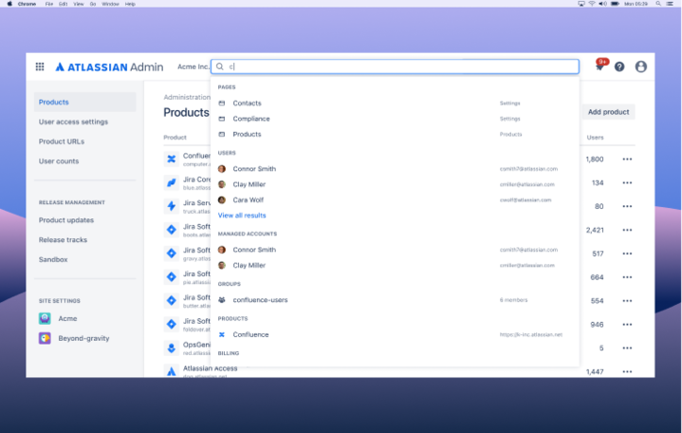Click Acme Inc. organization name
The height and width of the screenshot is (433, 682).
coord(194,66)
